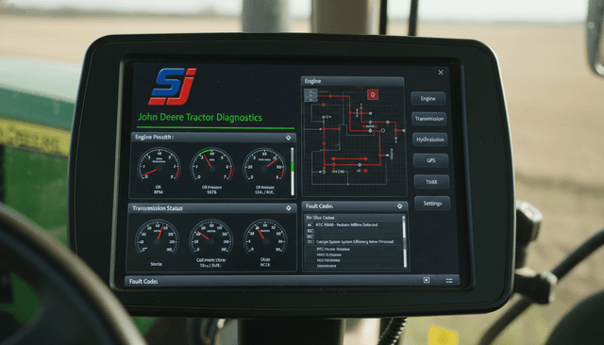The image size is (604, 345).
Task: Click the add icon in bottom Fault Codes bar
Action: (426, 280)
